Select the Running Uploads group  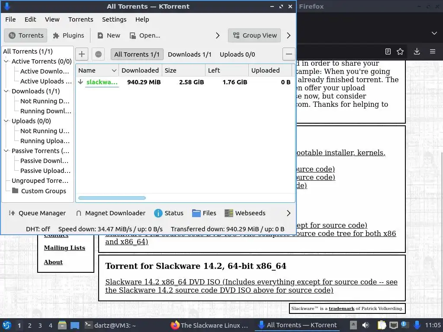(x=45, y=140)
